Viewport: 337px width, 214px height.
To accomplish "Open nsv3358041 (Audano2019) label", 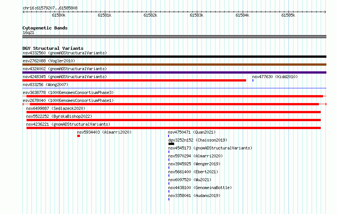I will click(194, 196).
